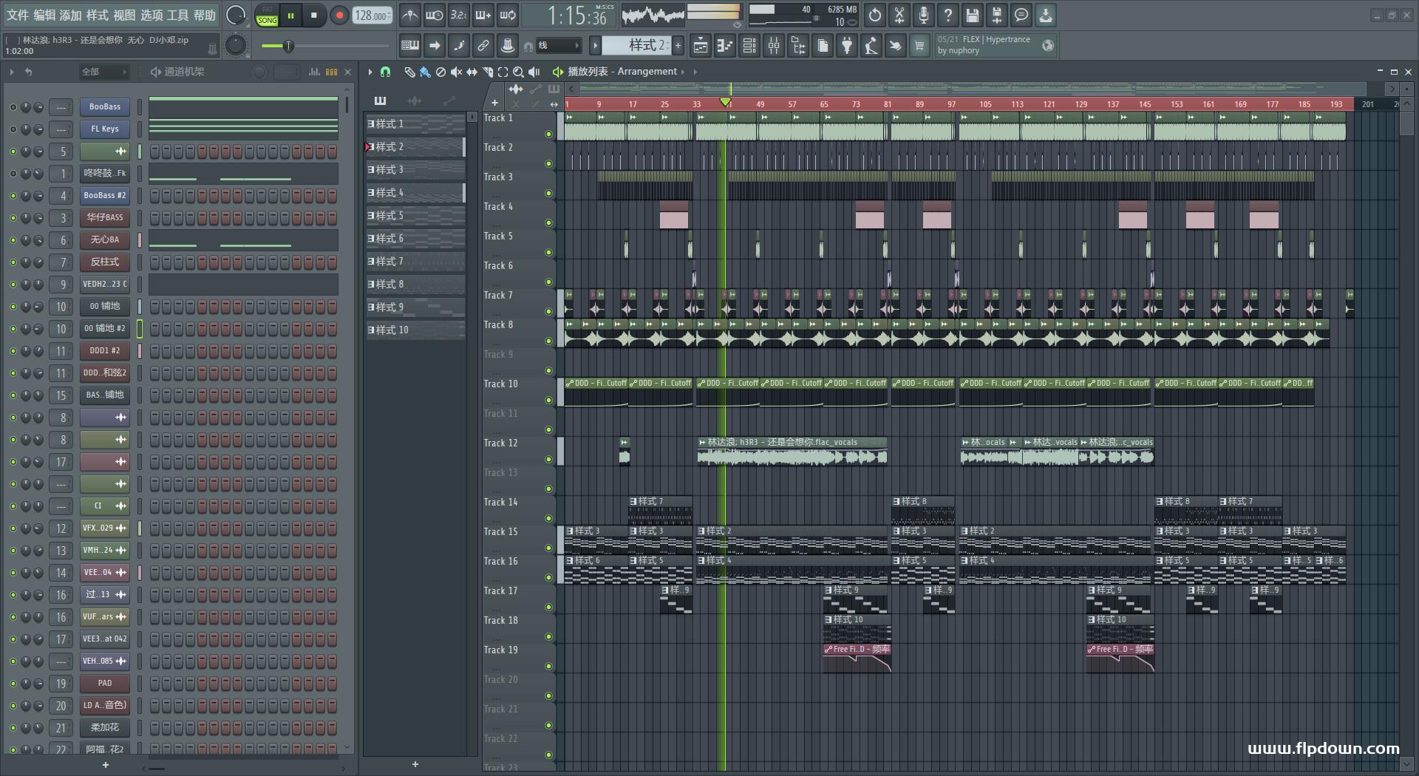Image resolution: width=1419 pixels, height=776 pixels.
Task: Open the channel rack view icon
Action: (749, 46)
